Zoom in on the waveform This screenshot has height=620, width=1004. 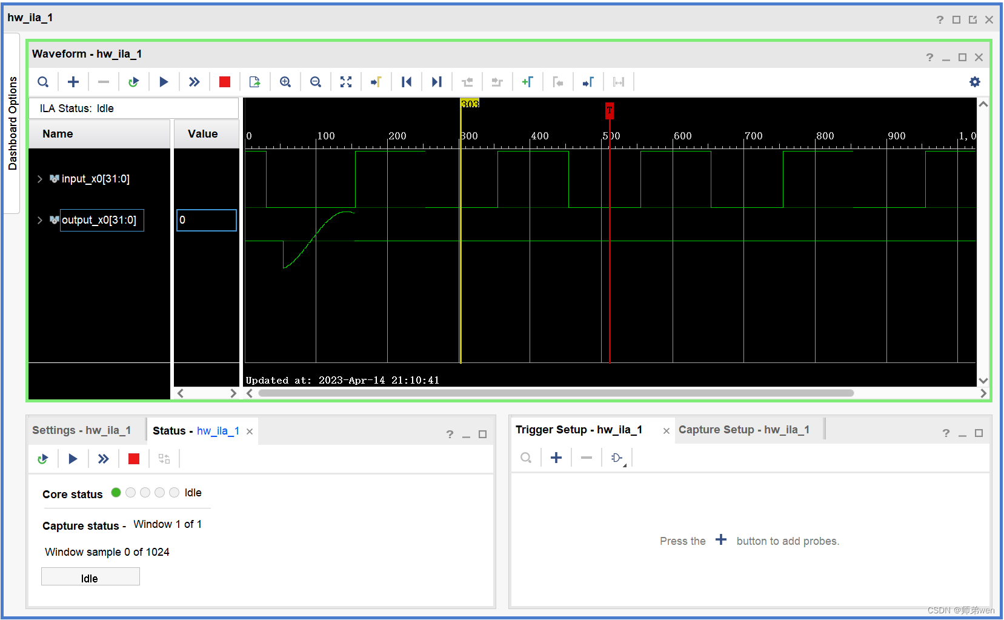click(285, 81)
